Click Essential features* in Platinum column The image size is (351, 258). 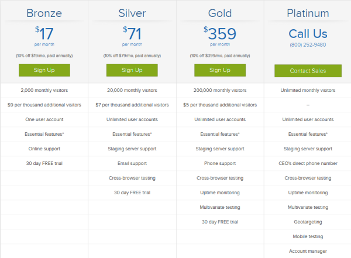tap(308, 134)
